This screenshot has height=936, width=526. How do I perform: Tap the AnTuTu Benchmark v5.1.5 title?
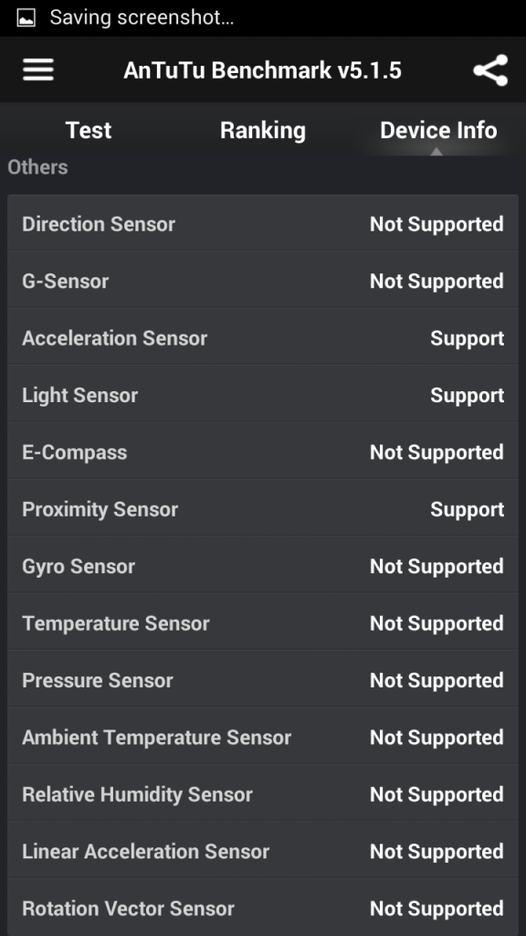coord(262,69)
